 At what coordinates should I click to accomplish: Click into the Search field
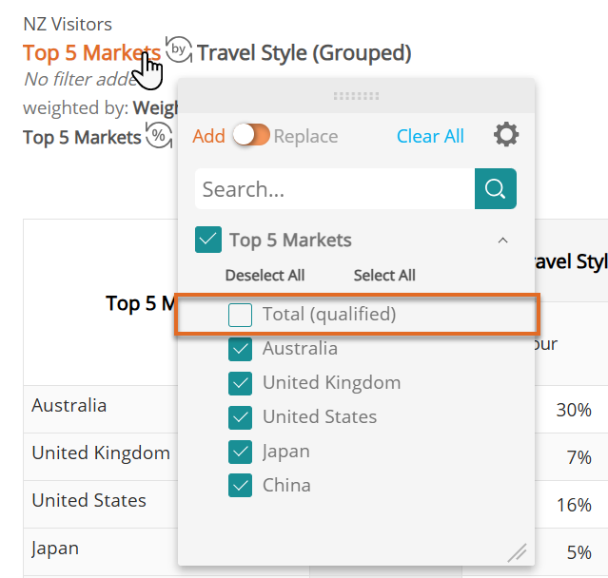(x=335, y=188)
